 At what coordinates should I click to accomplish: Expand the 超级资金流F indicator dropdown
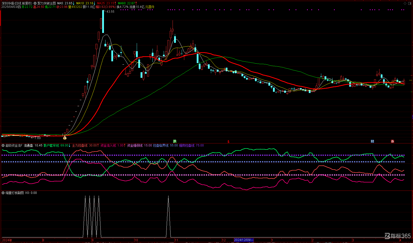pos(3,145)
